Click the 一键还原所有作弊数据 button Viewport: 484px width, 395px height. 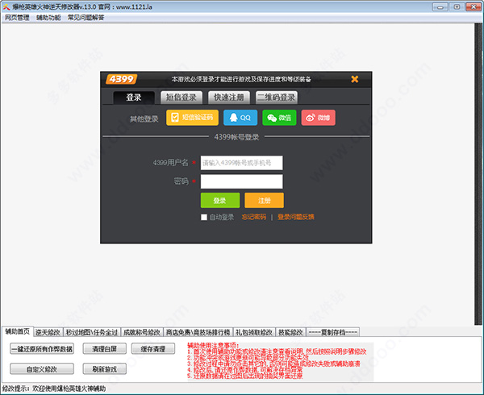(42, 349)
